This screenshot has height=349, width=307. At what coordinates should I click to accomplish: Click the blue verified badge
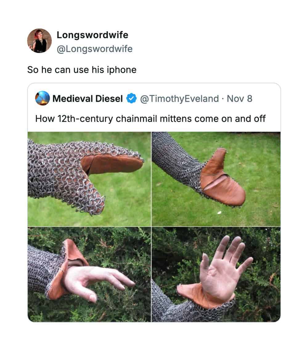[x=132, y=99]
